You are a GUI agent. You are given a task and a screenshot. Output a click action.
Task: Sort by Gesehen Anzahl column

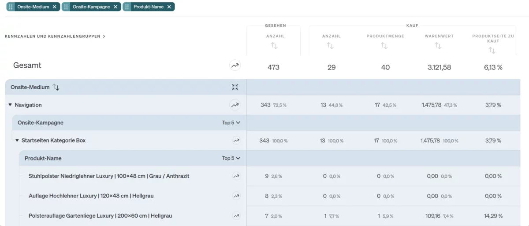point(274,46)
